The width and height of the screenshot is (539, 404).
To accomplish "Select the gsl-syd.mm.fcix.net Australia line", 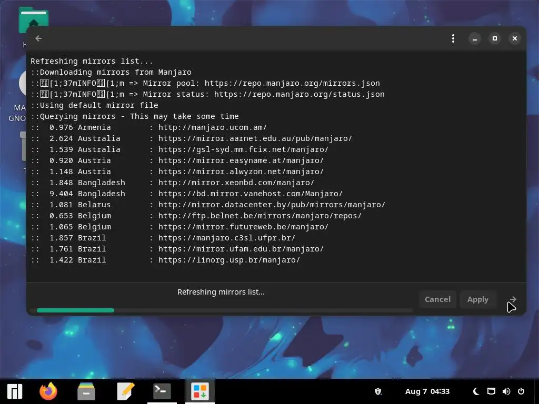I will pyautogui.click(x=179, y=149).
